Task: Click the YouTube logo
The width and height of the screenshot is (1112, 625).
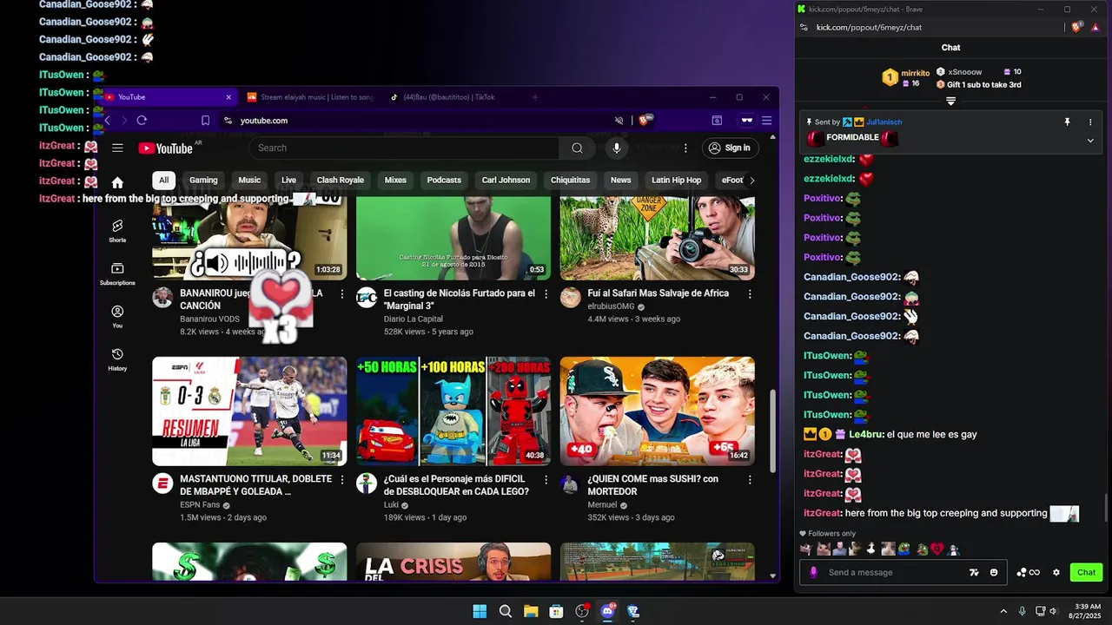Action: [165, 148]
